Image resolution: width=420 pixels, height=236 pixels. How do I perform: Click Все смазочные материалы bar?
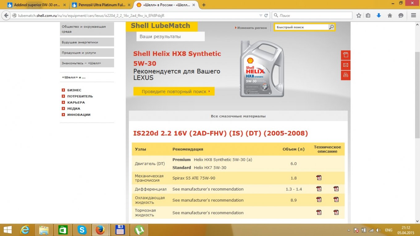(x=238, y=116)
